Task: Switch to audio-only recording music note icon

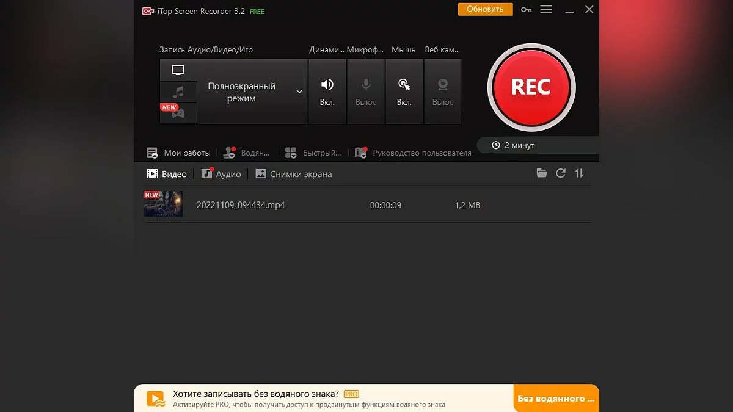Action: tap(178, 92)
